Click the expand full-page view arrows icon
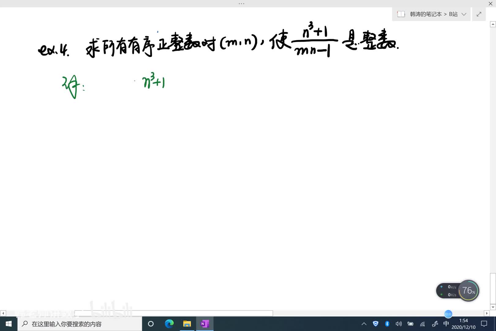The height and width of the screenshot is (331, 496). click(x=479, y=14)
